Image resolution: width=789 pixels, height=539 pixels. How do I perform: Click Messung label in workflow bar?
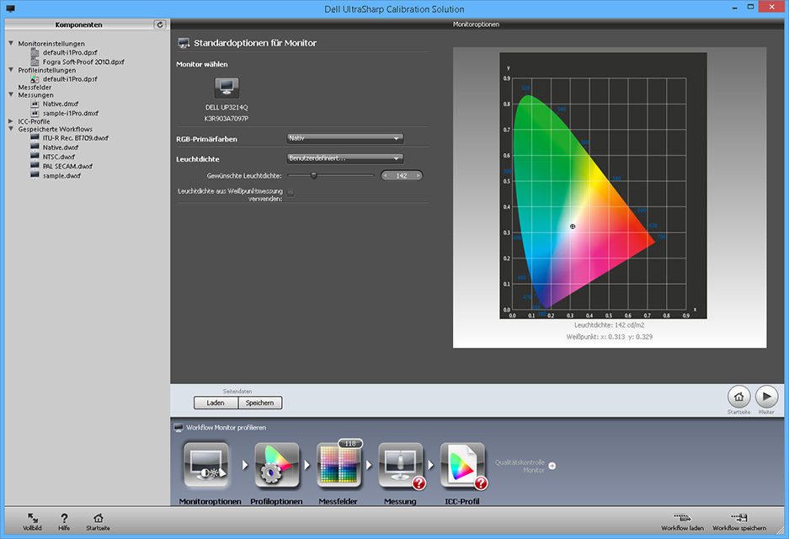tap(400, 501)
